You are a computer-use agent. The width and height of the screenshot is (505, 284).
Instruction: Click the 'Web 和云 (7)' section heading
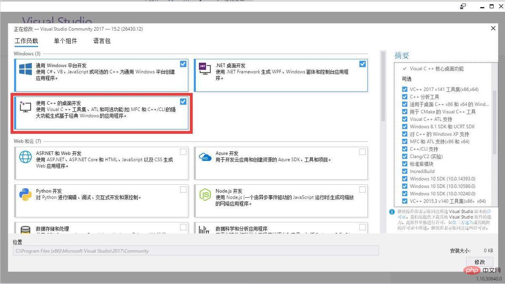tap(27, 141)
